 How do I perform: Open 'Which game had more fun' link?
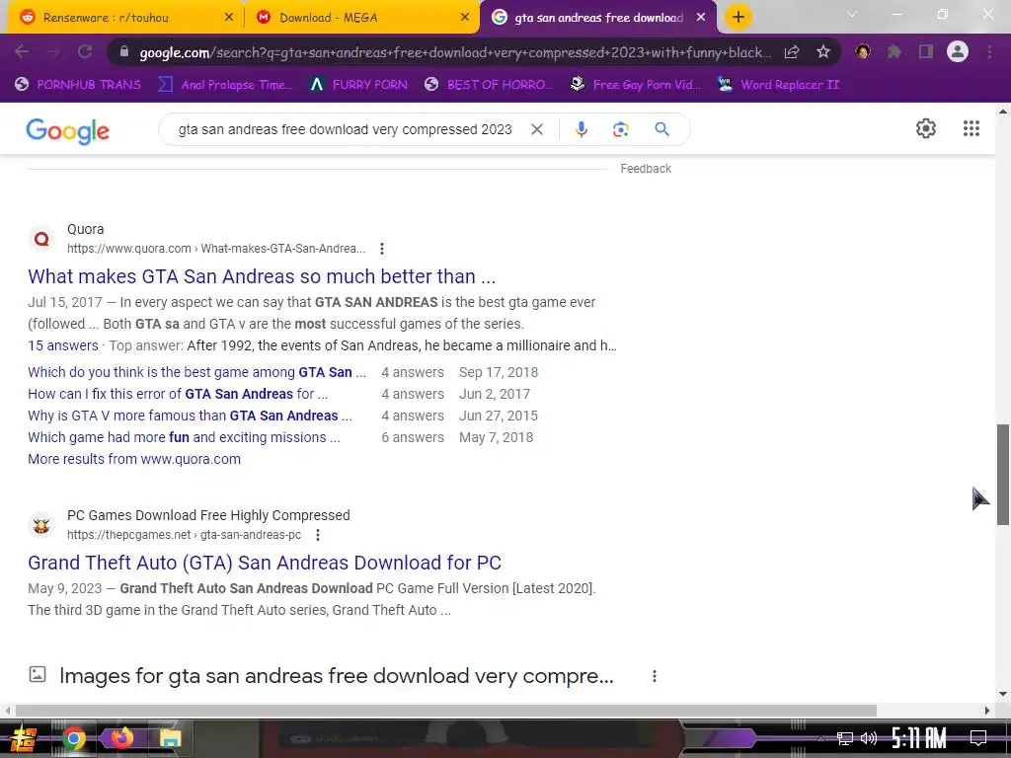[x=184, y=437]
